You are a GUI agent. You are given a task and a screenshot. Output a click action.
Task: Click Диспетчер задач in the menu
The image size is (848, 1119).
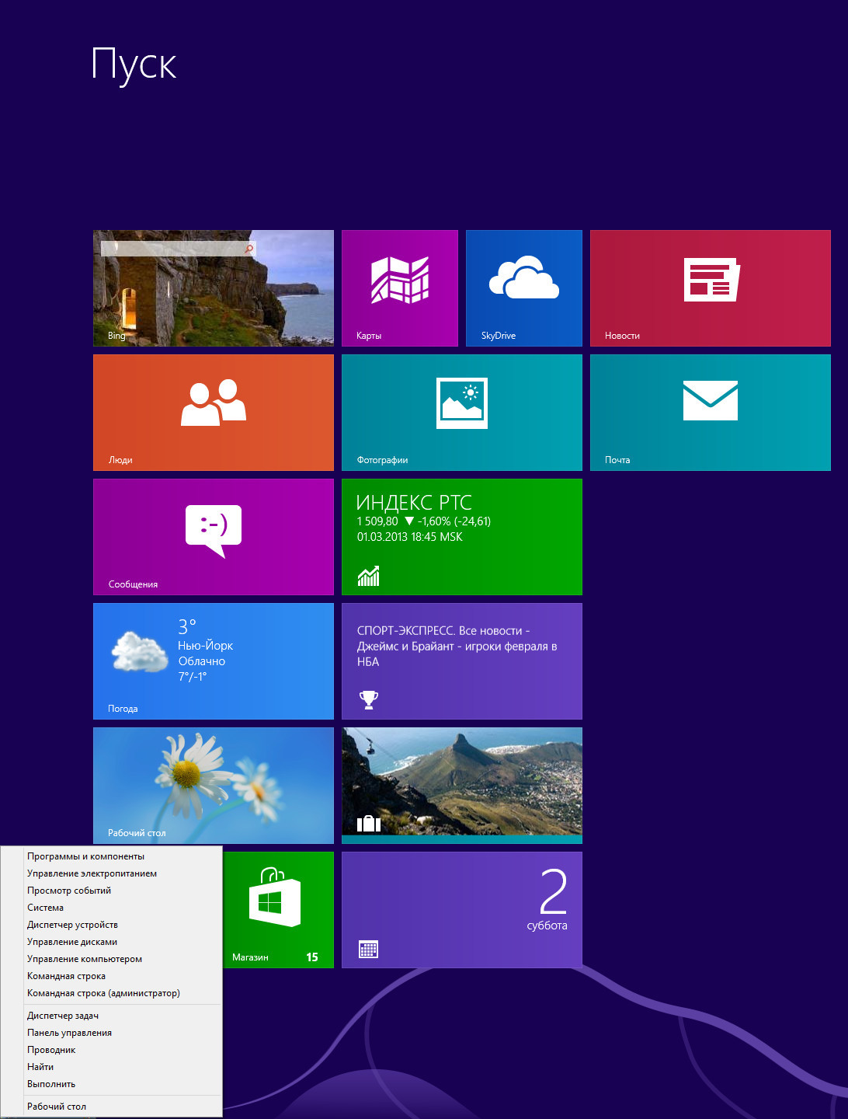pos(63,1016)
